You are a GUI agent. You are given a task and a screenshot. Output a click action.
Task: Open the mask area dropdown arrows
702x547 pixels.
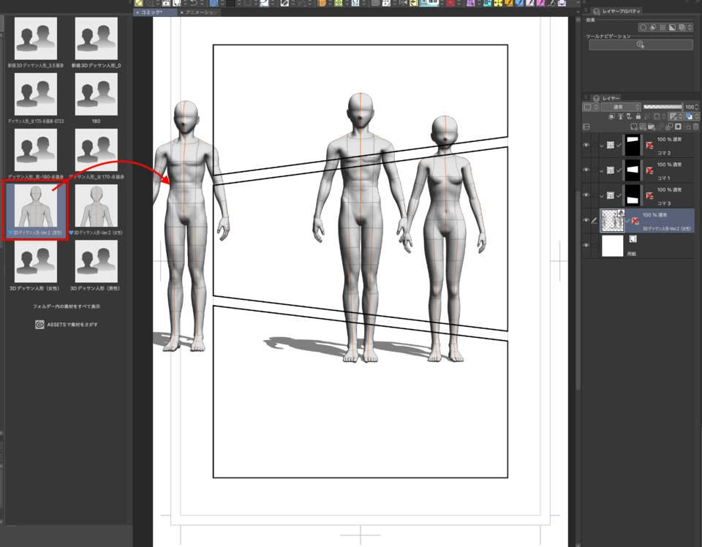coord(664,116)
